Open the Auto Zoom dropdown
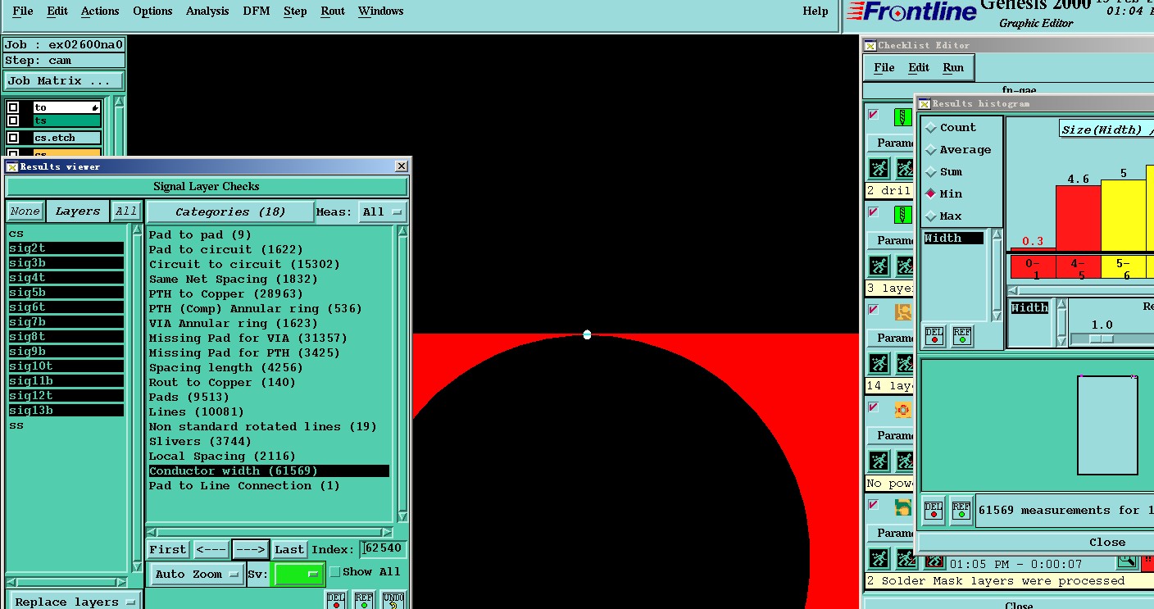Screen dimensions: 1154x609 pos(197,575)
